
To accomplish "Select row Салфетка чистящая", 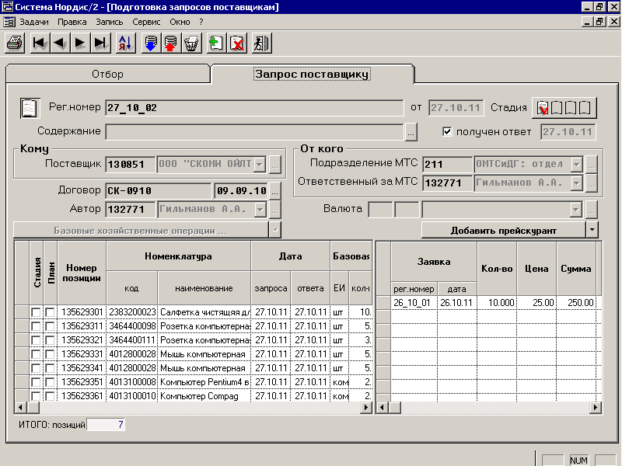I will pyautogui.click(x=193, y=313).
